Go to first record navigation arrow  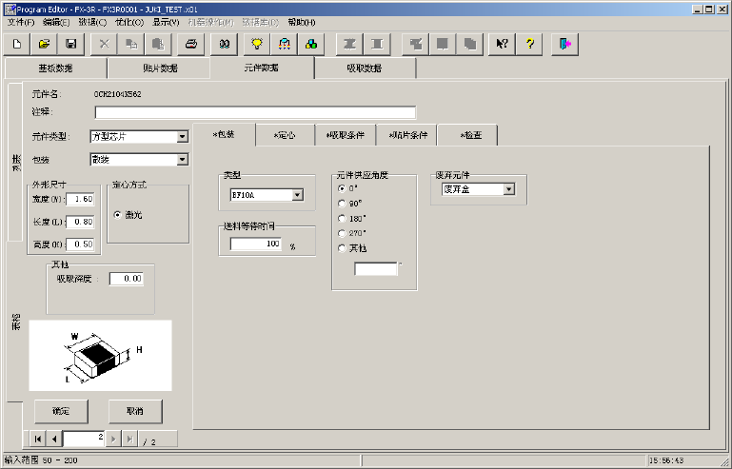(38, 439)
